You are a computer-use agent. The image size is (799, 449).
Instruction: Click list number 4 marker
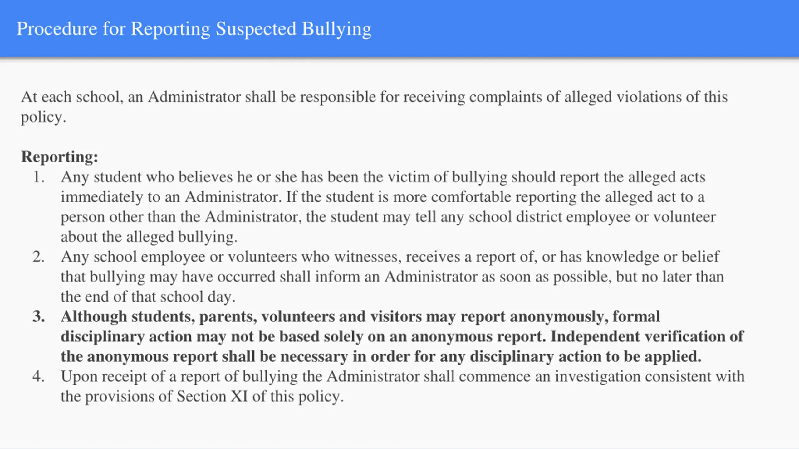(39, 376)
